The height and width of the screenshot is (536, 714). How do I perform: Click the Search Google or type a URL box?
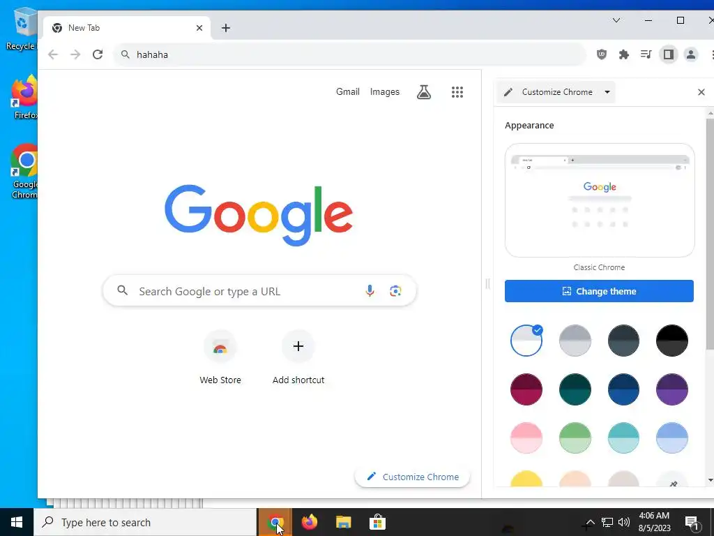click(259, 291)
